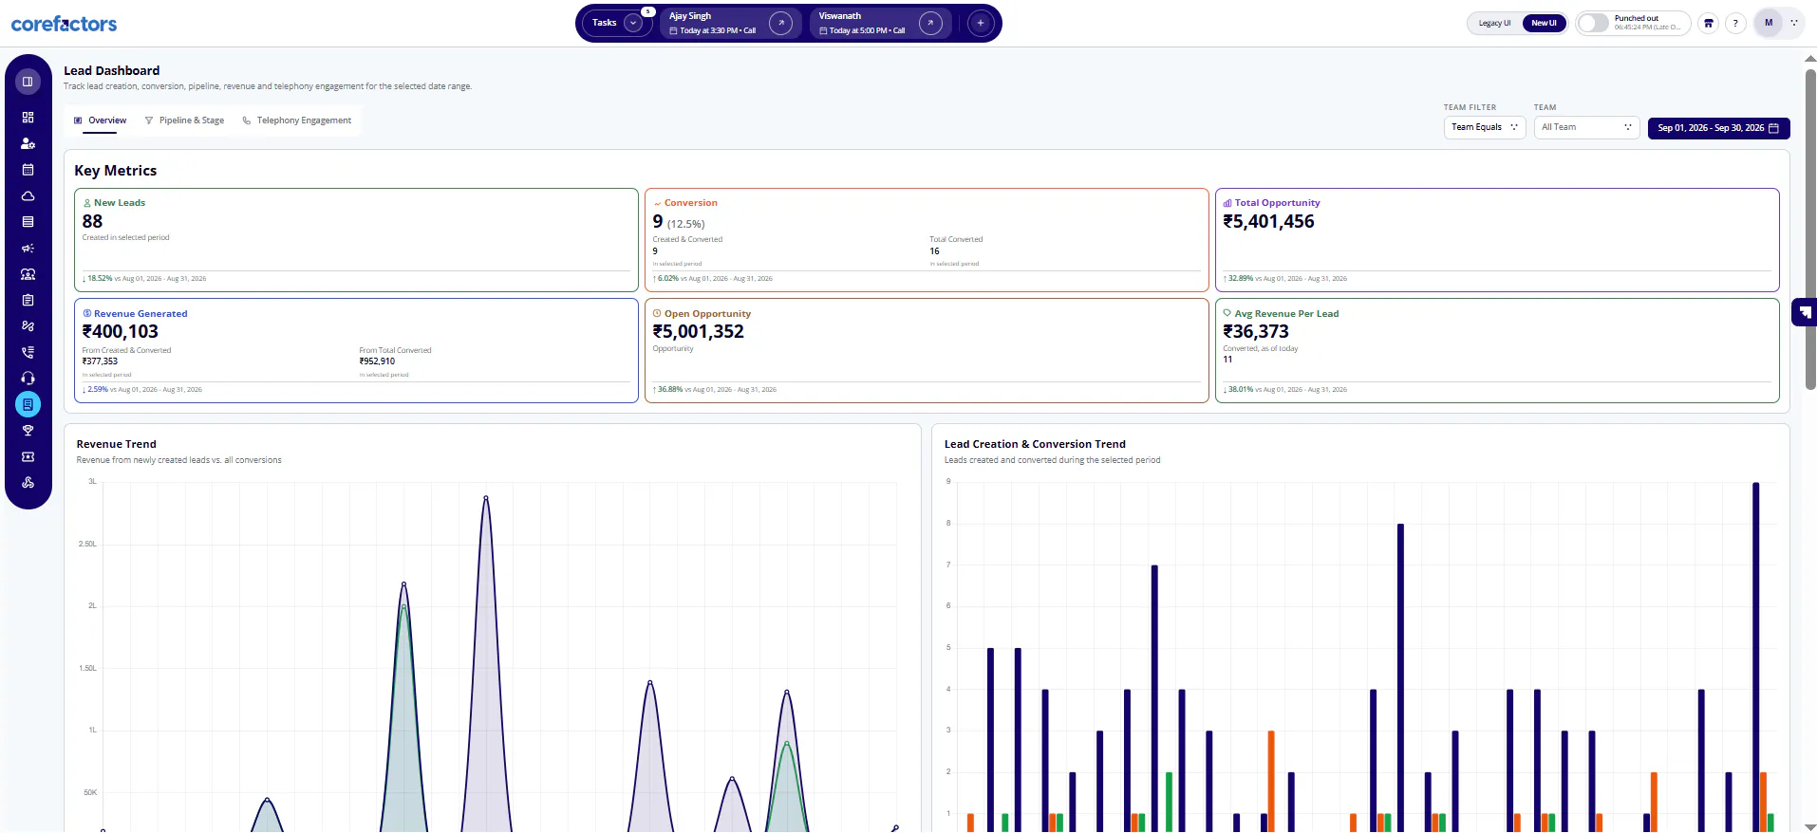Viewport: 1817px width, 833px height.
Task: Click the Total Opportunity ₹5,401,456 value
Action: coord(1268,222)
